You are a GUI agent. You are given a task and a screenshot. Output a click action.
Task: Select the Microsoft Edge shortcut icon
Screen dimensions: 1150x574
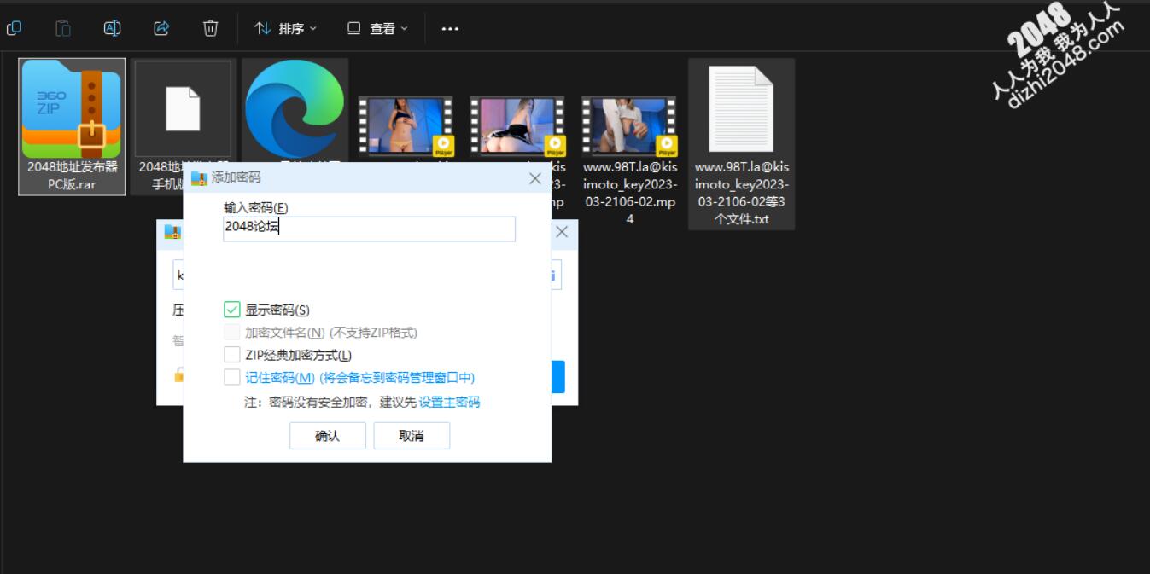coord(295,108)
